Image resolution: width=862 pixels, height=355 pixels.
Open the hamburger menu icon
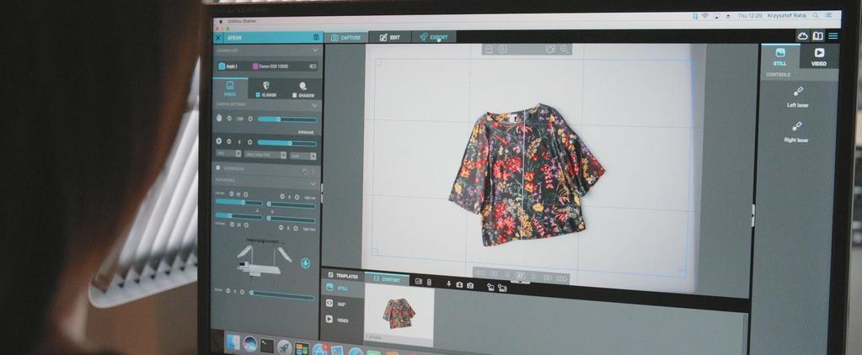(x=833, y=36)
